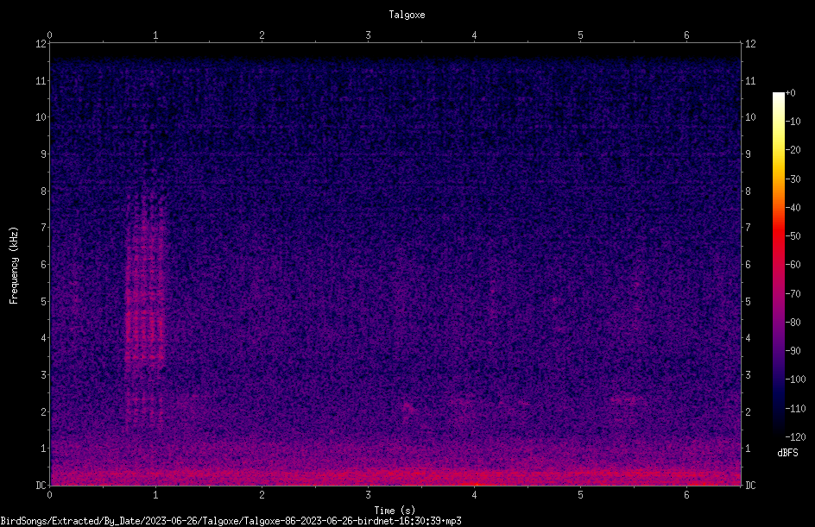Image resolution: width=815 pixels, height=527 pixels.
Task: Click the 0 second label on the bottom time axis
Action: pos(49,495)
